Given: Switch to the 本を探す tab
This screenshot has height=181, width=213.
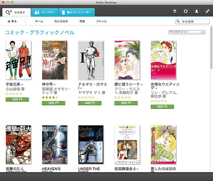Looking at the screenshot, I should (x=16, y=12).
